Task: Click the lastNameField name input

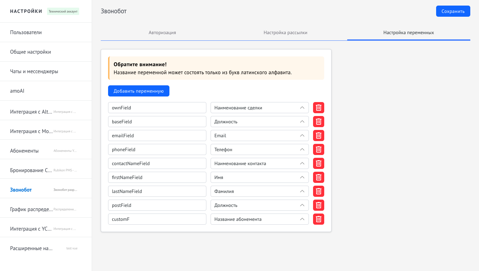Action: [x=157, y=191]
